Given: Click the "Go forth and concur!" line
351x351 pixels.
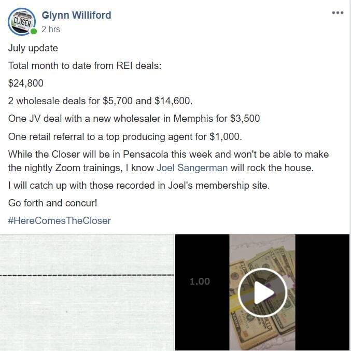Looking at the screenshot, I should click(53, 203).
